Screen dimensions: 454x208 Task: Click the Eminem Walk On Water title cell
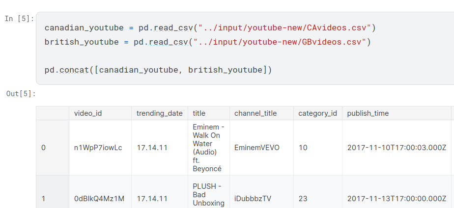tap(208, 148)
